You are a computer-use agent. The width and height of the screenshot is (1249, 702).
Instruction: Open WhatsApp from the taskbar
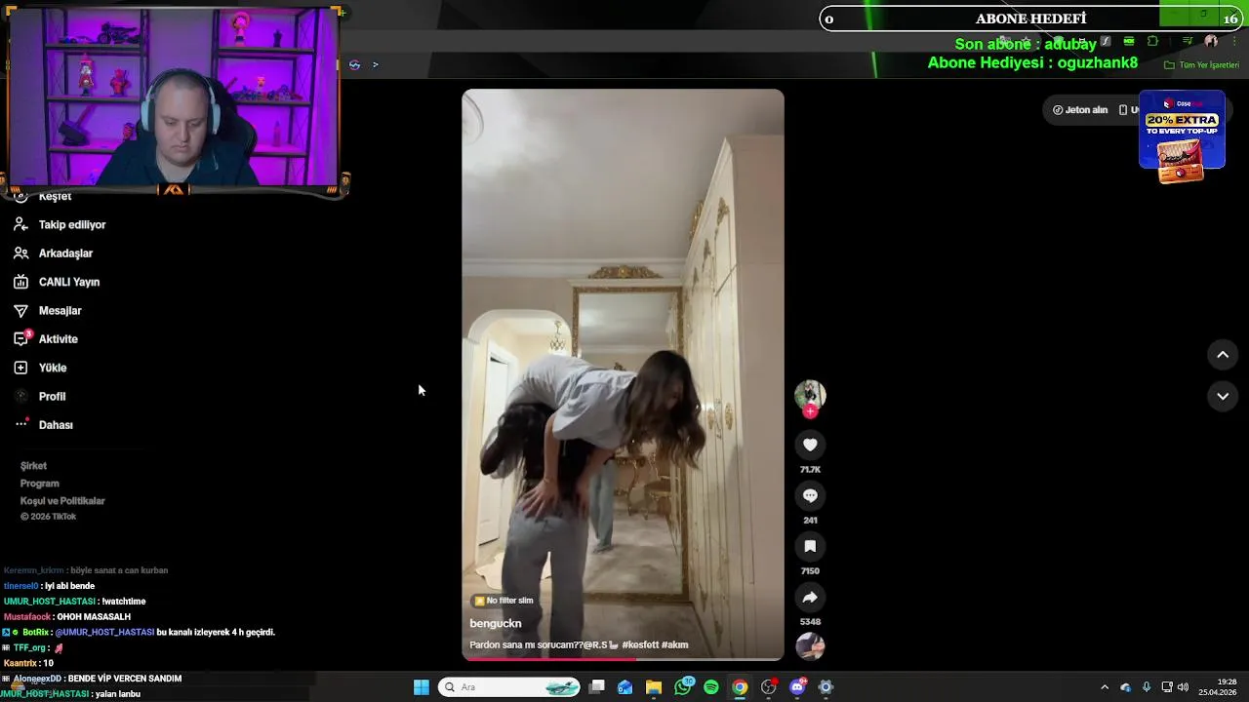[x=683, y=687]
